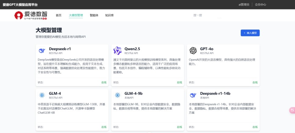Open the Qwen2.5 card title
This screenshot has height=133, width=295.
coord(132,49)
